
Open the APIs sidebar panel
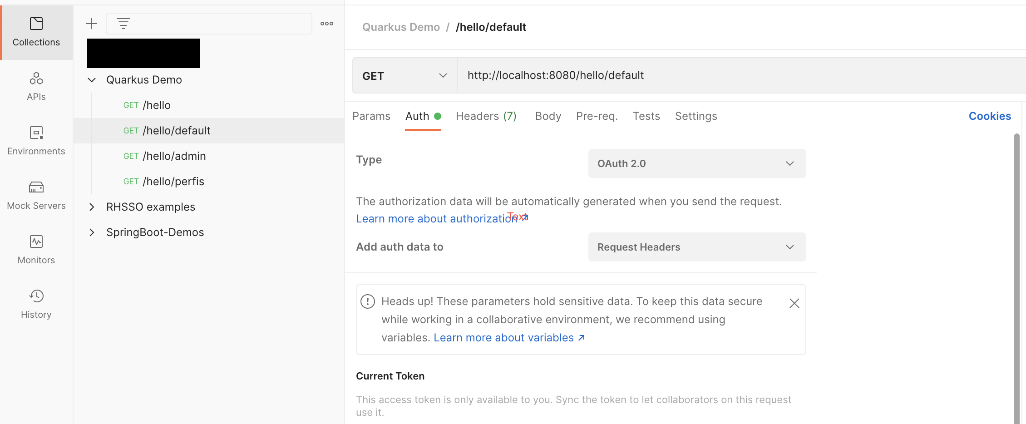point(36,87)
